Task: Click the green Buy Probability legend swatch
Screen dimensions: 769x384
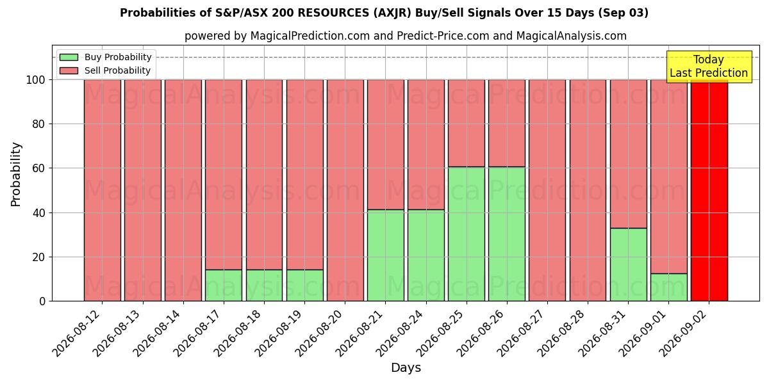Action: tap(69, 57)
